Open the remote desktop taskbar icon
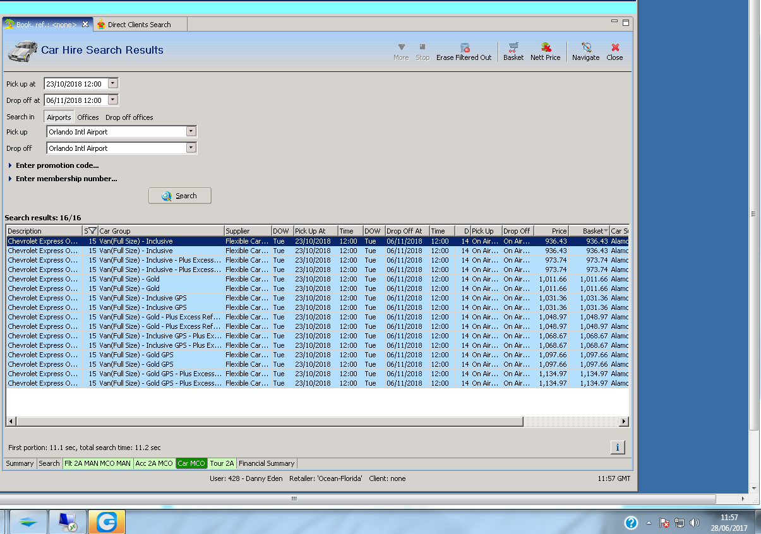 pos(67,522)
